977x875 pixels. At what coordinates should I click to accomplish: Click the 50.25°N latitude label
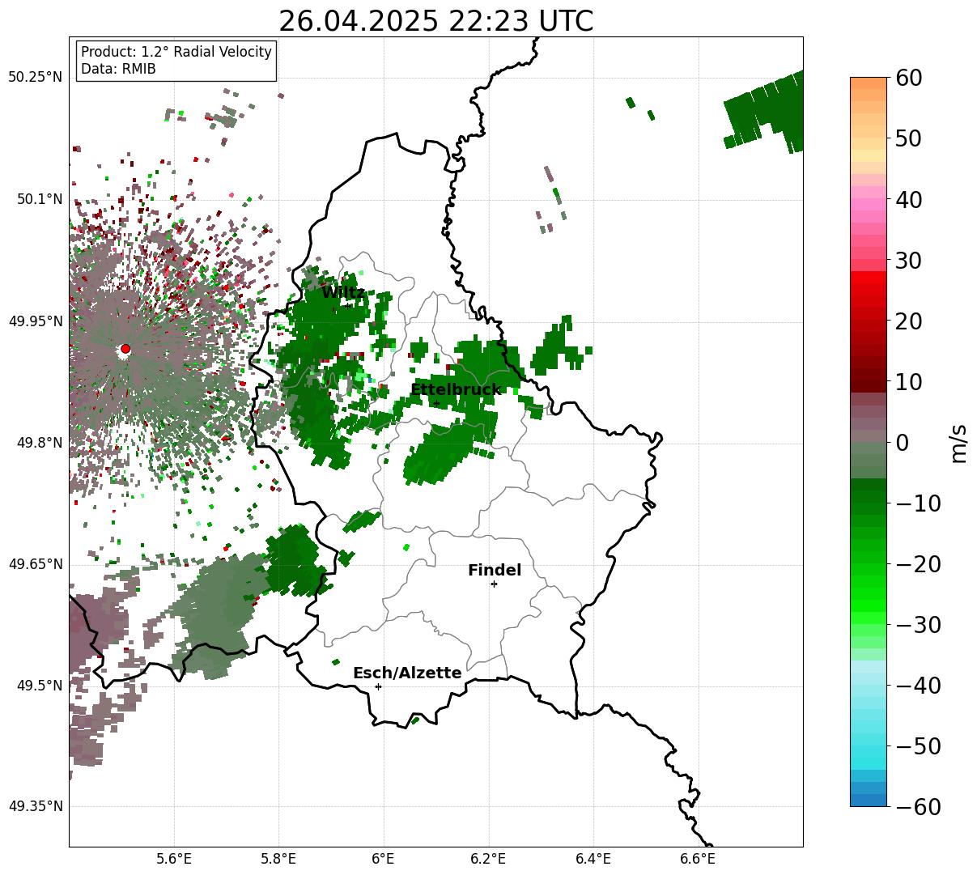(35, 78)
